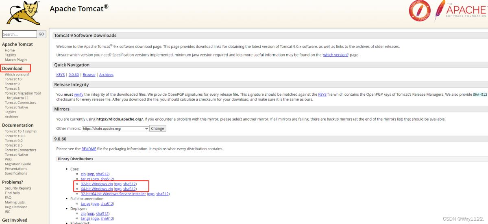The height and width of the screenshot is (224, 488).
Task: Open the Support Apache badge
Action: click(420, 11)
